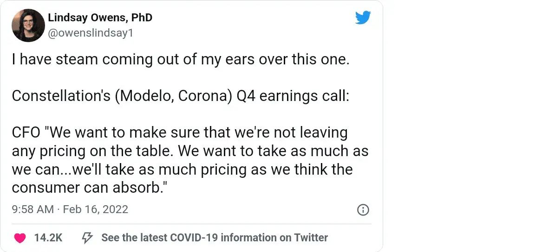Open the tweet info circle icon
This screenshot has height=252, width=535.
tap(363, 209)
